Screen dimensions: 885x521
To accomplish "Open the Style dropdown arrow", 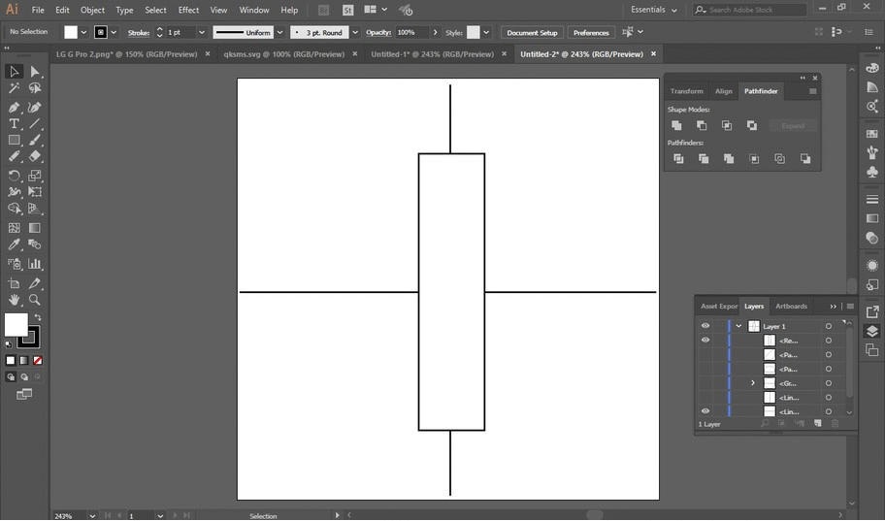I will [486, 32].
